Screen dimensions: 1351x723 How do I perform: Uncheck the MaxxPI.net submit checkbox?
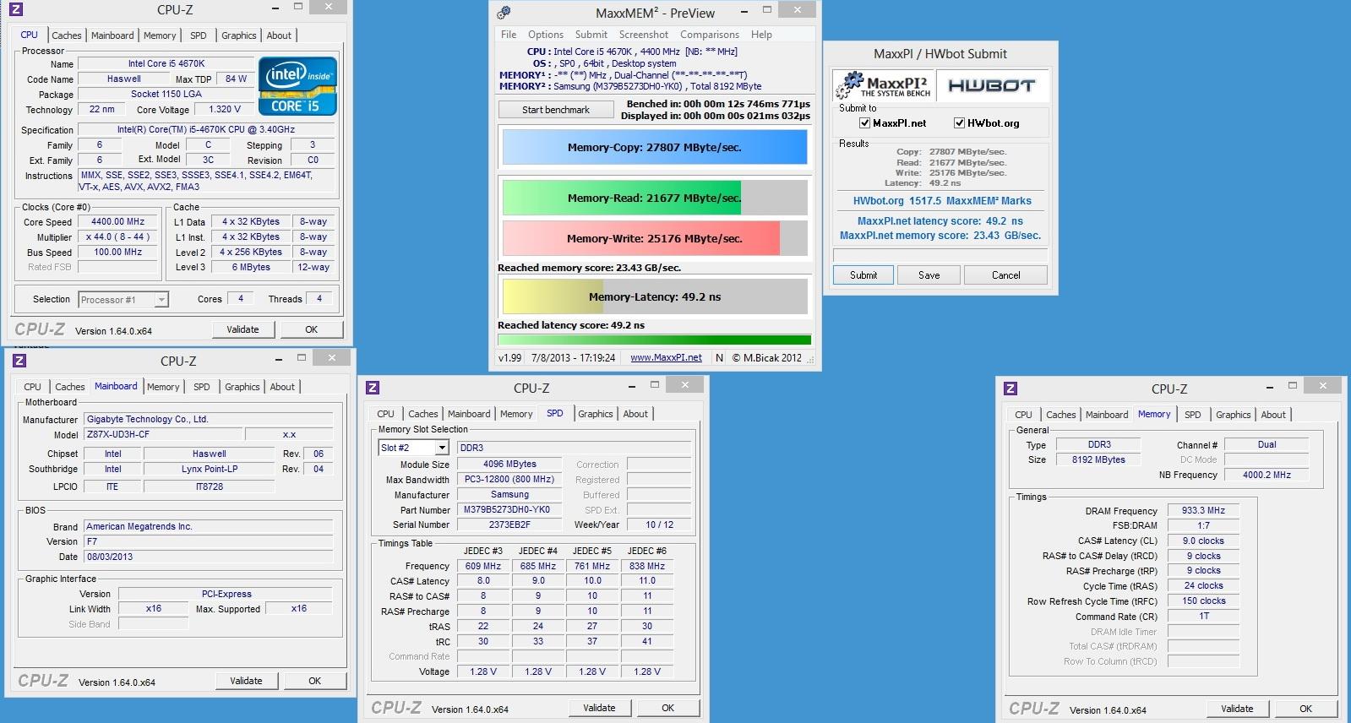(x=864, y=123)
